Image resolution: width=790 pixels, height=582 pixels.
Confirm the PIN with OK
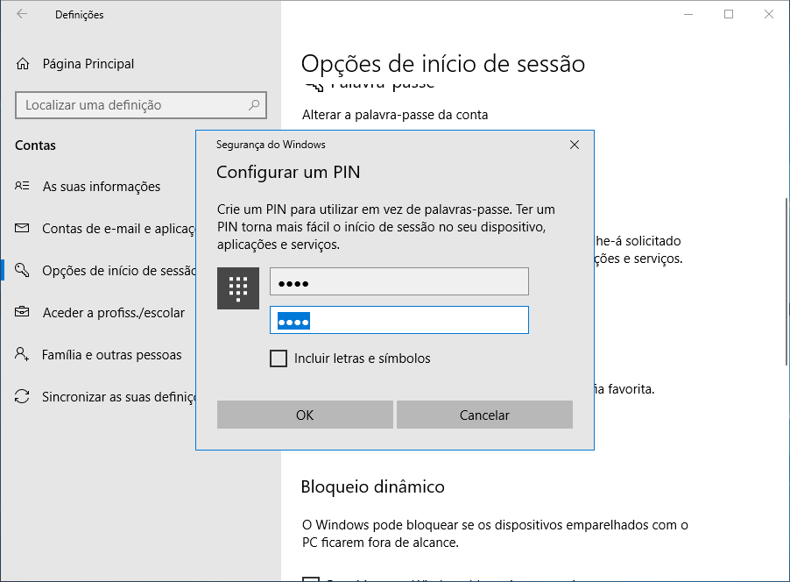click(x=305, y=415)
